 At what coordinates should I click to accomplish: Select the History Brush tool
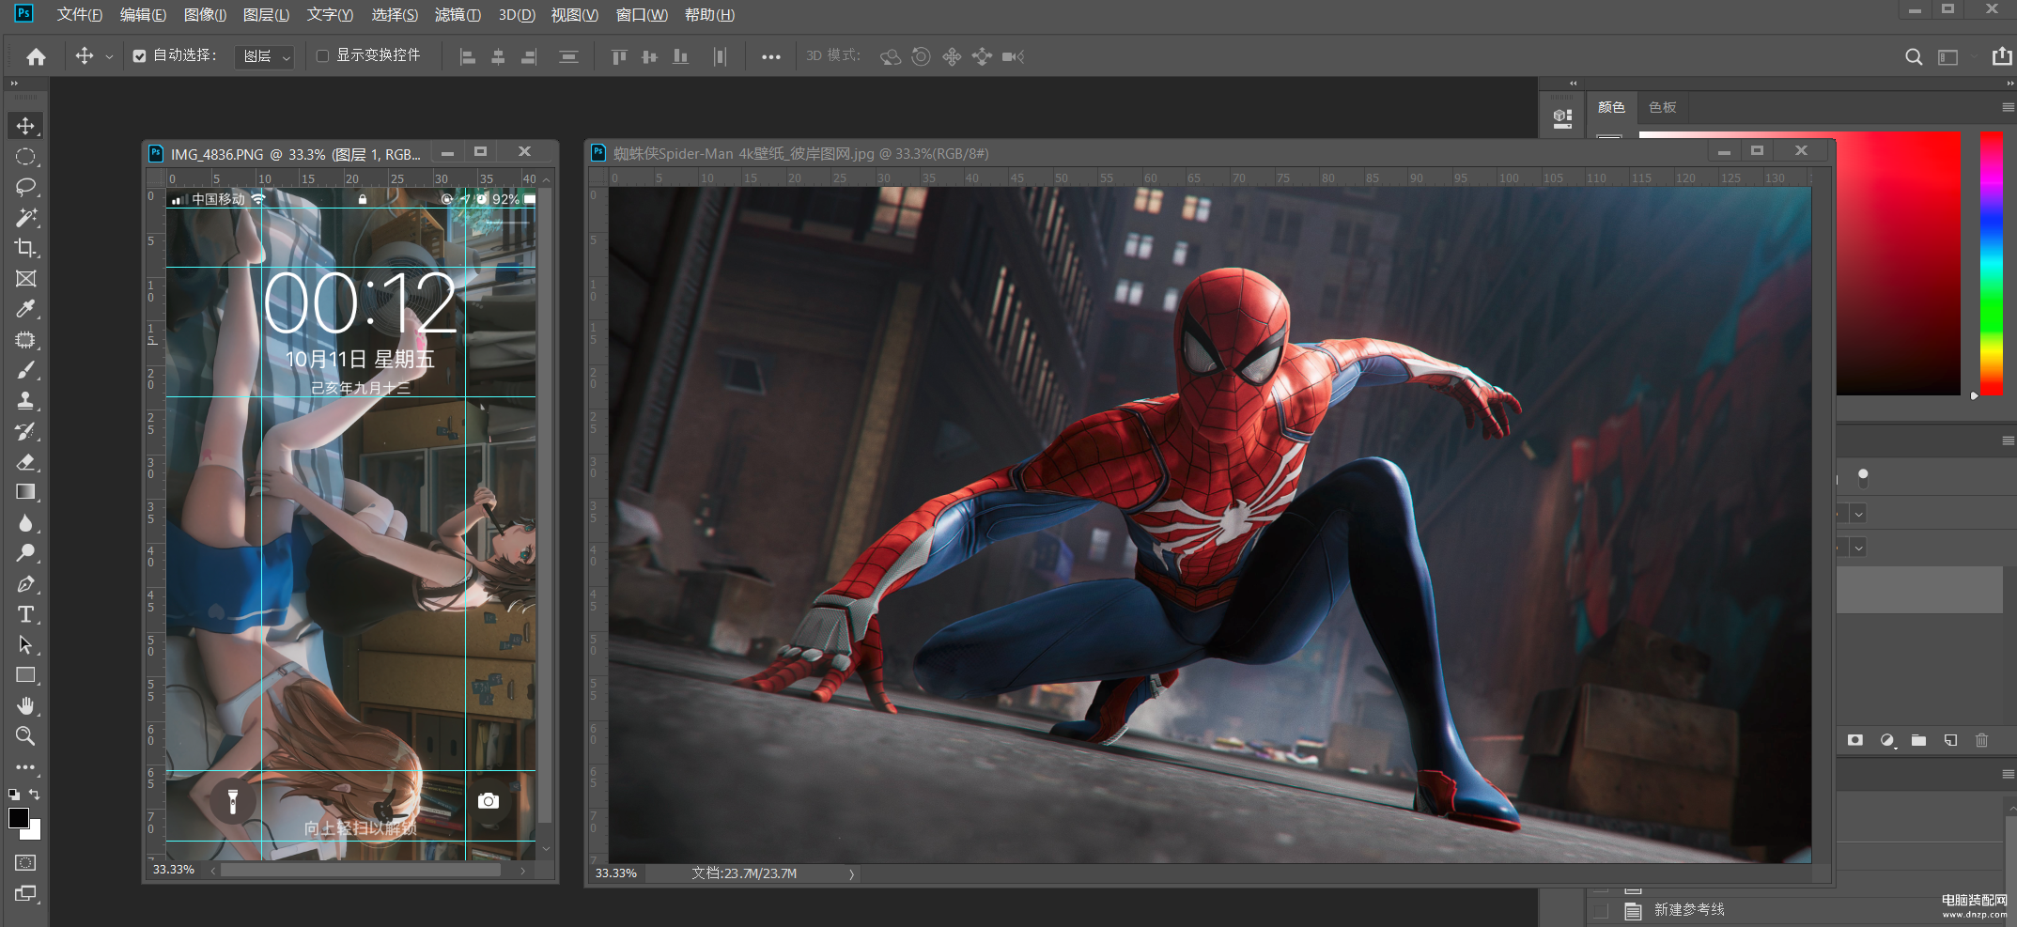(25, 431)
